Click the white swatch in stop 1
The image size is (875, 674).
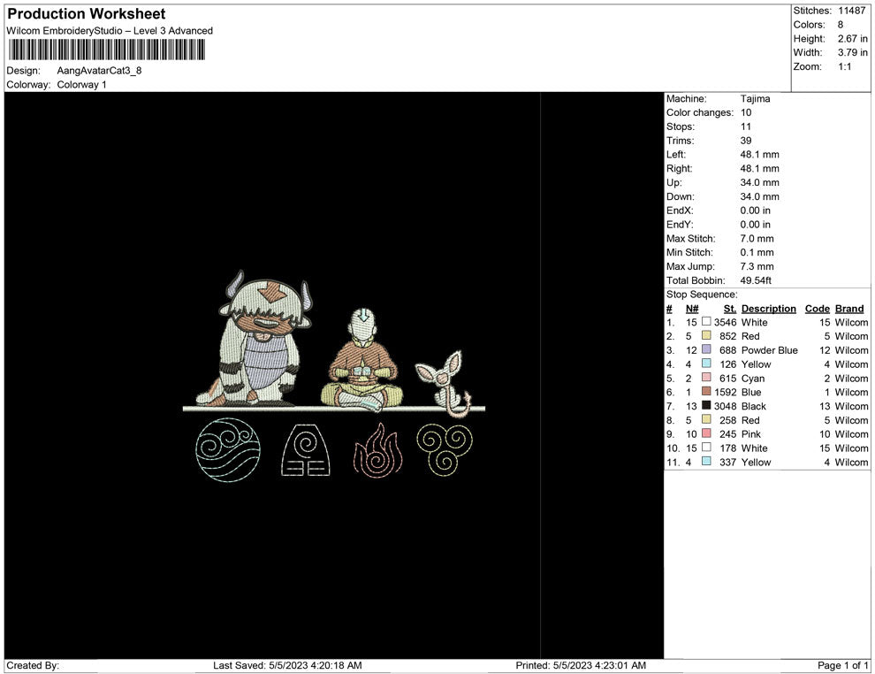point(706,322)
